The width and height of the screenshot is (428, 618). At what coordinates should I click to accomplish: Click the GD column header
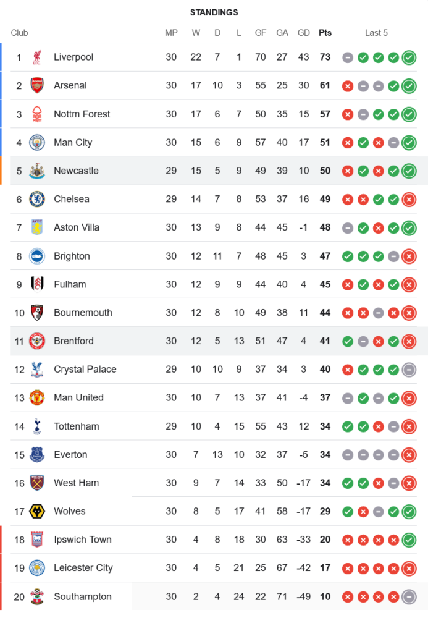304,33
